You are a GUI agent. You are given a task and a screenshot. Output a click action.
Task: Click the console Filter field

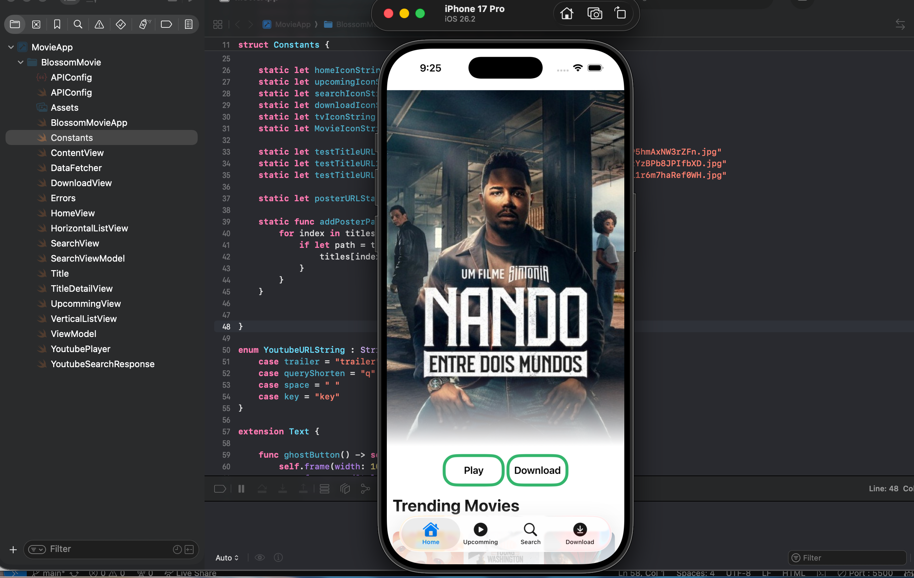click(x=847, y=557)
